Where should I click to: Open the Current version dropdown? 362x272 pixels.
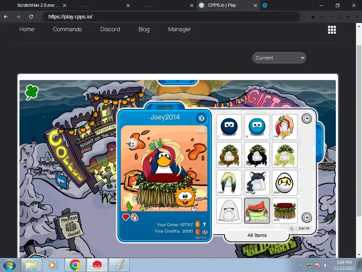(279, 58)
